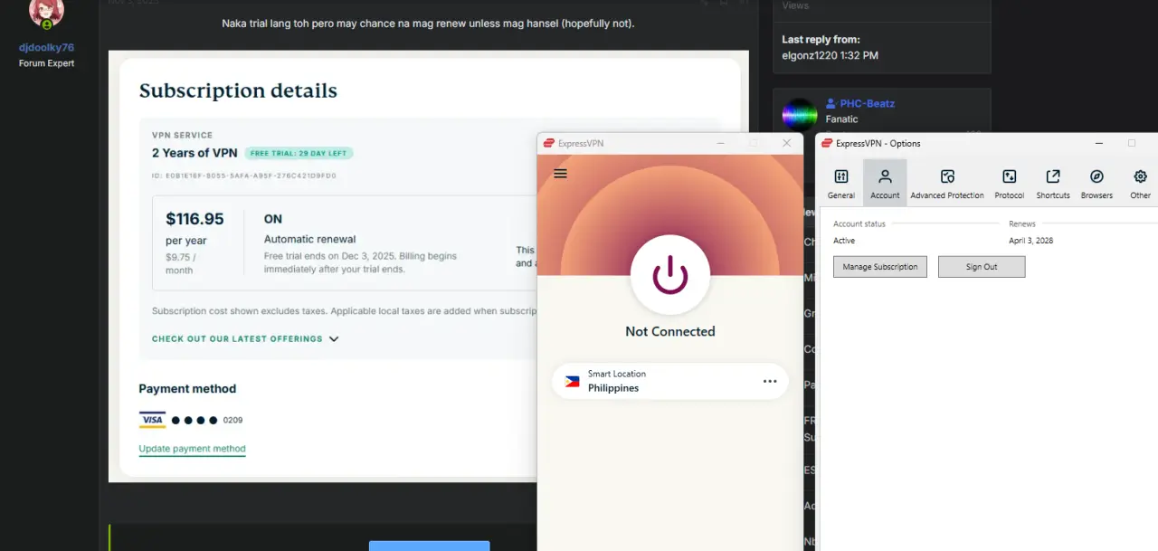Open the ExpressVPN hamburger menu
Image resolution: width=1158 pixels, height=551 pixels.
(x=560, y=173)
